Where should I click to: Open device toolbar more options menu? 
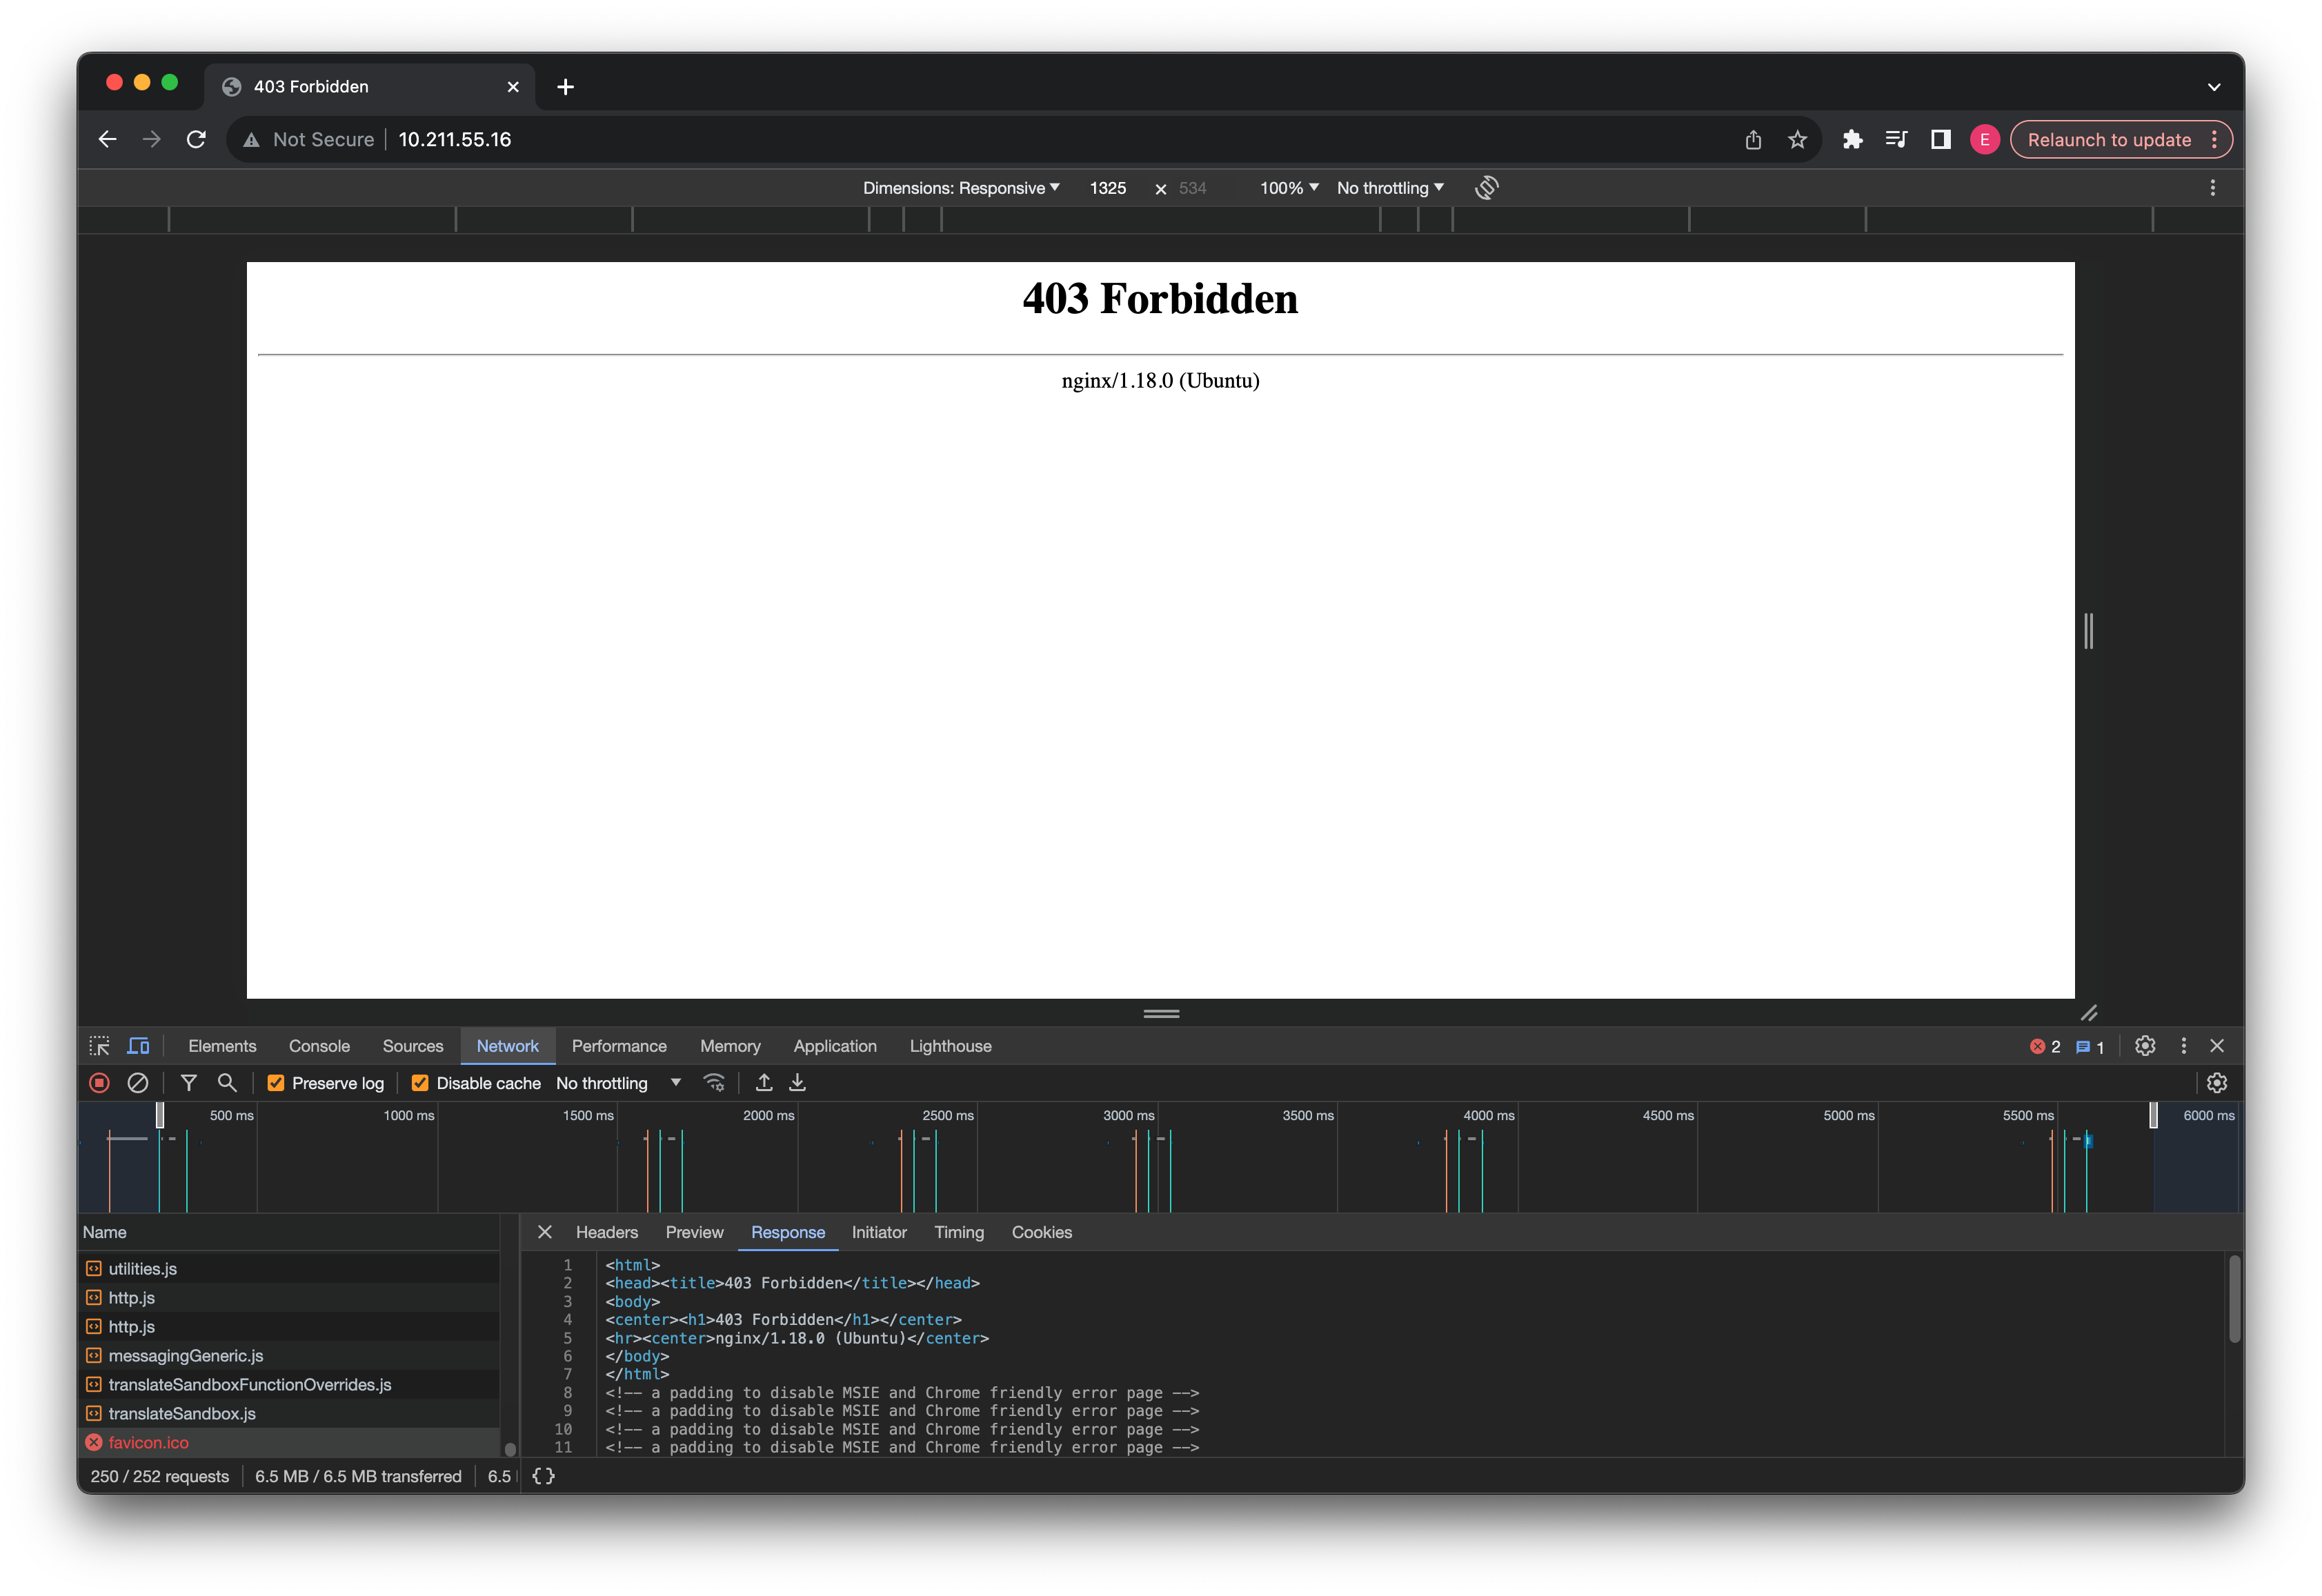[2212, 188]
